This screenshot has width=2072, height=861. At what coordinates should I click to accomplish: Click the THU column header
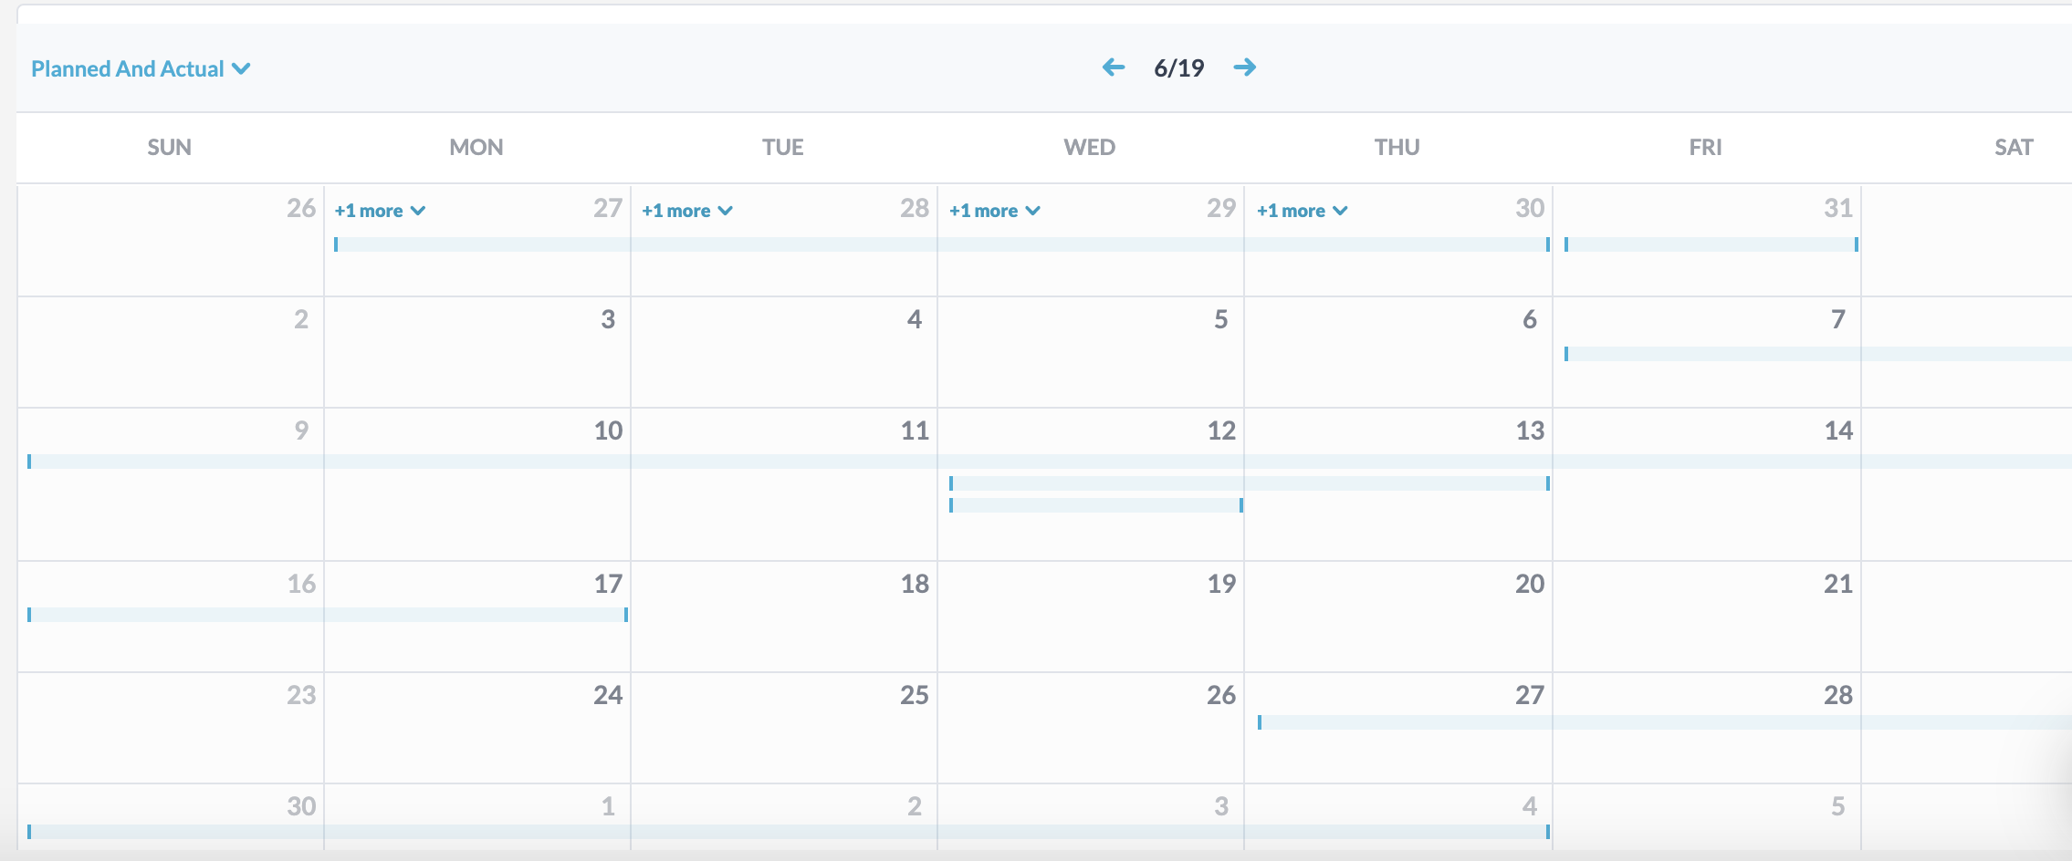pos(1397,148)
